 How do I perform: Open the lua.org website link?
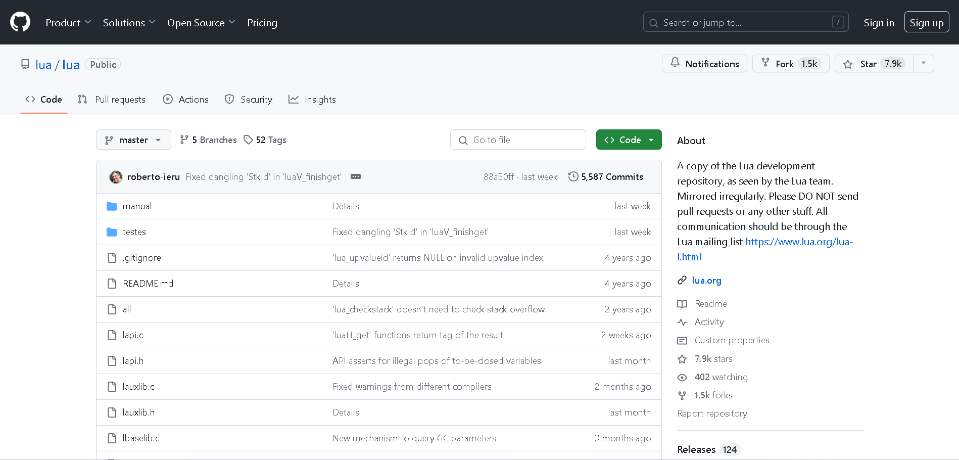pos(706,281)
